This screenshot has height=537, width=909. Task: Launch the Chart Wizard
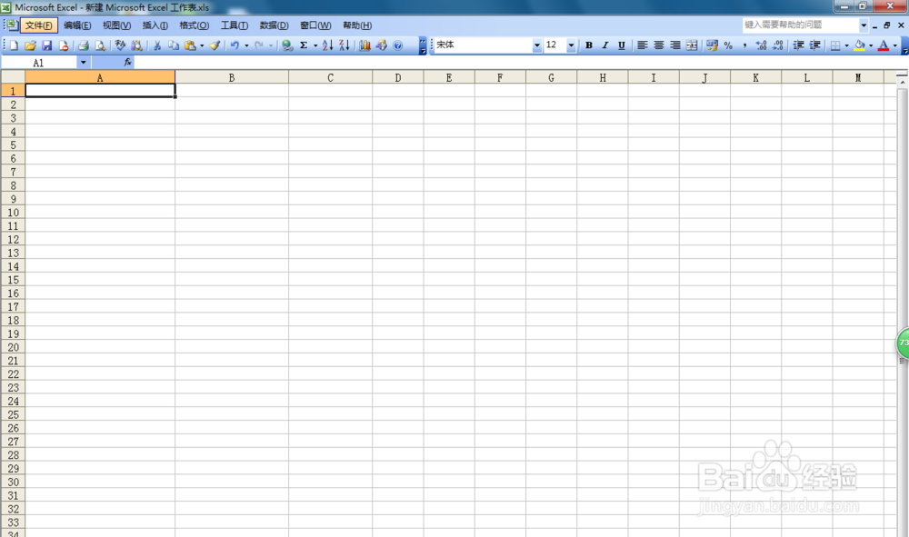click(365, 45)
